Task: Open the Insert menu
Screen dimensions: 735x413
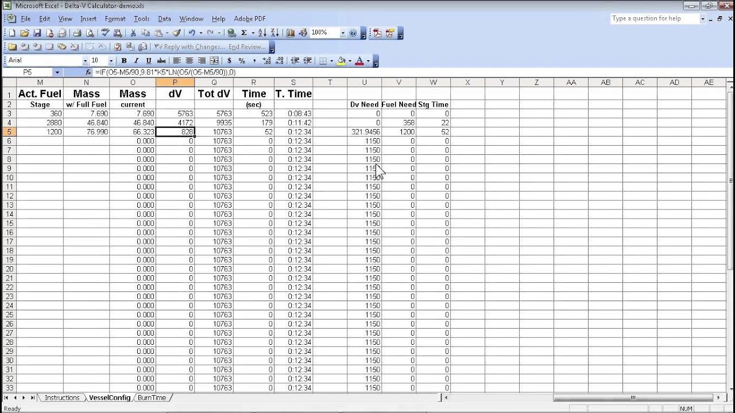Action: tap(88, 19)
